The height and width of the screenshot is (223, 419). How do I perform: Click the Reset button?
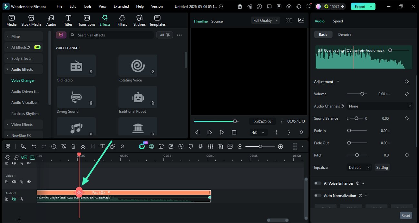pos(406,216)
